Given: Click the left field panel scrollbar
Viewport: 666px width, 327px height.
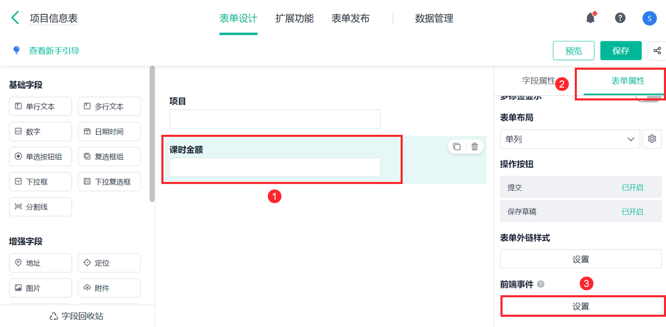Looking at the screenshot, I should pos(152,134).
